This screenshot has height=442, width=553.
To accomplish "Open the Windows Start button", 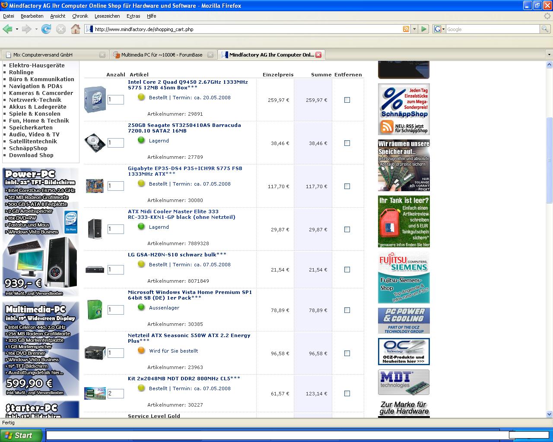I will click(21, 436).
